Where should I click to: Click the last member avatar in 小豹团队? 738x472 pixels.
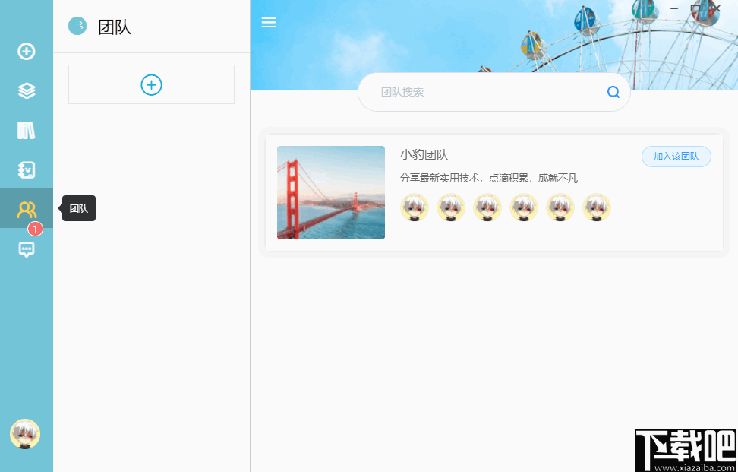click(x=596, y=207)
